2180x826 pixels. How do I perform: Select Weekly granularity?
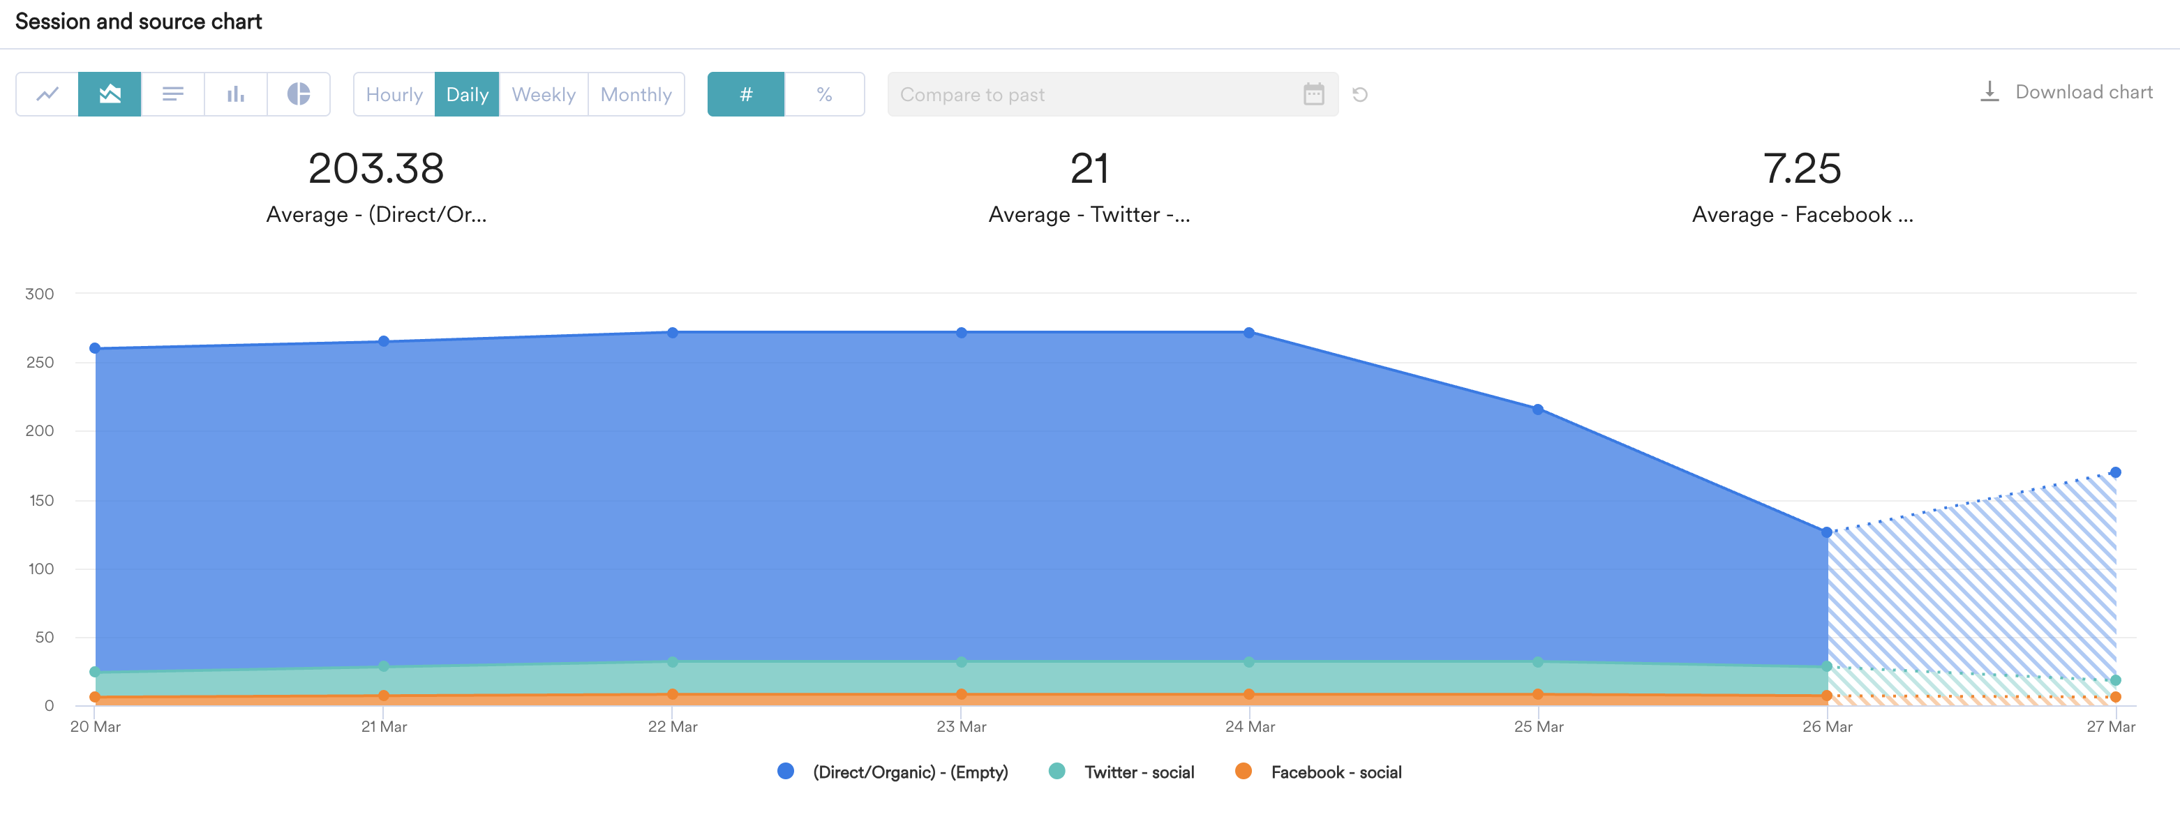pos(544,94)
